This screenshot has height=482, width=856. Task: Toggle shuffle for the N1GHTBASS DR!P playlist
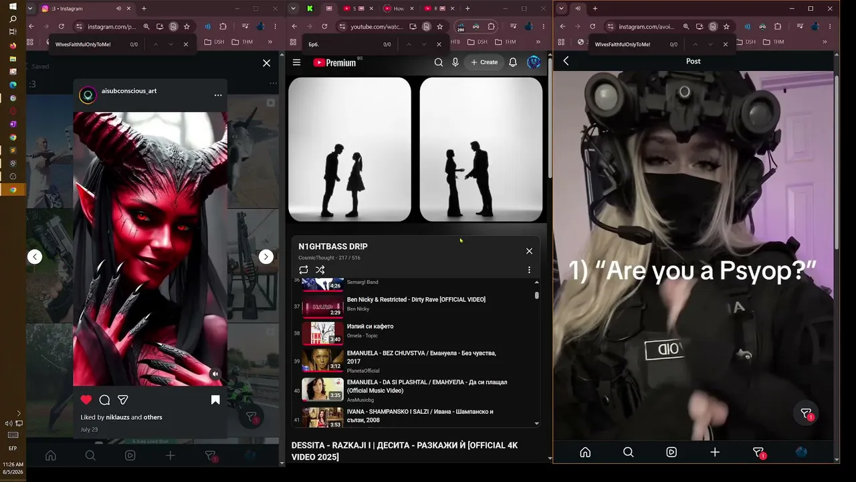(320, 270)
